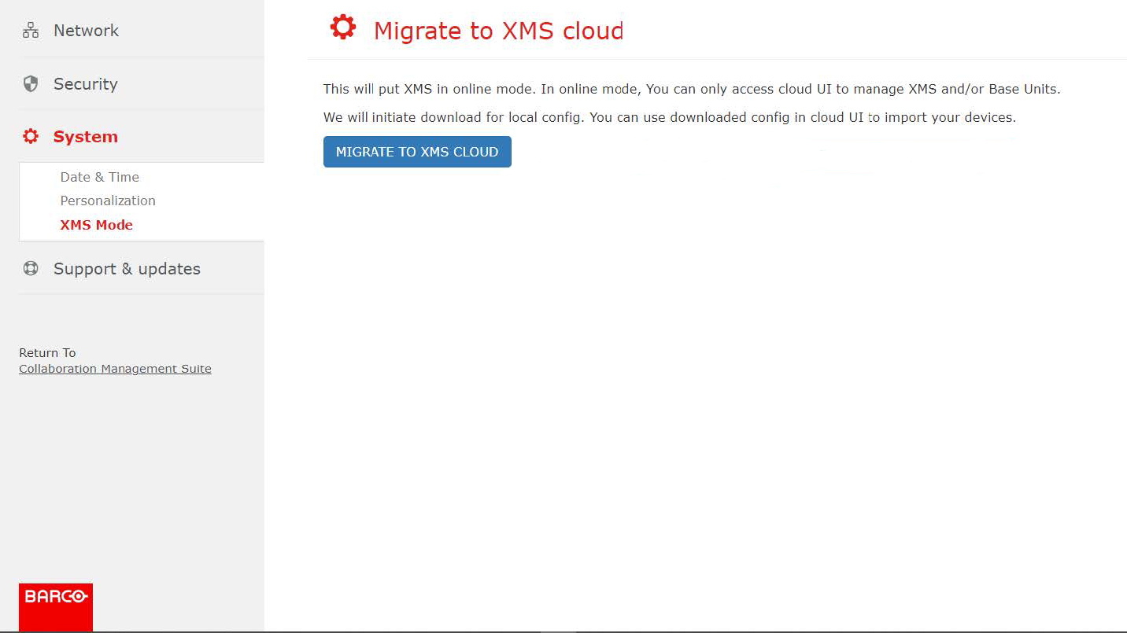Viewport: 1127px width, 633px height.
Task: Select the XMS Mode submenu item
Action: (97, 225)
